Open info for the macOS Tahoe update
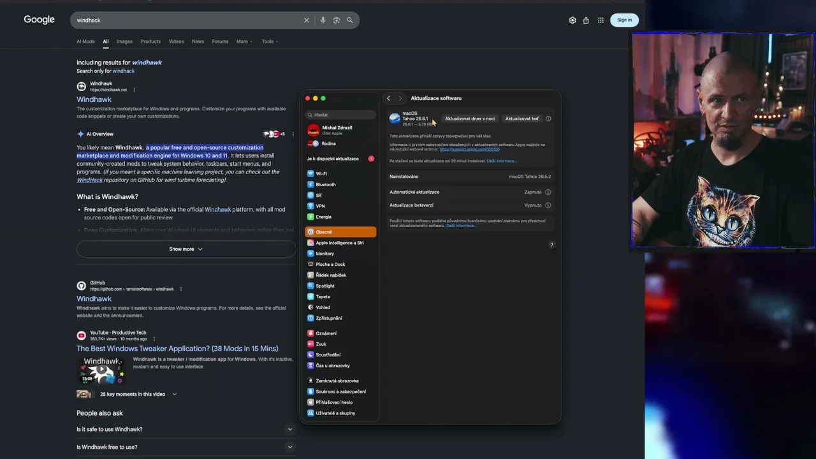Image resolution: width=816 pixels, height=459 pixels. click(x=548, y=119)
